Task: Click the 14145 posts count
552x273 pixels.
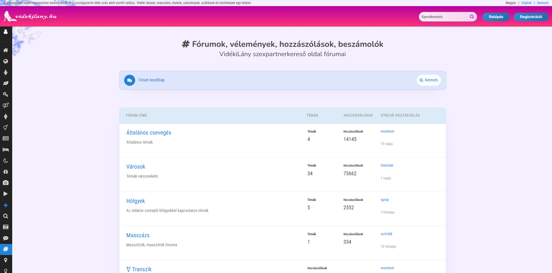Action: [350, 139]
